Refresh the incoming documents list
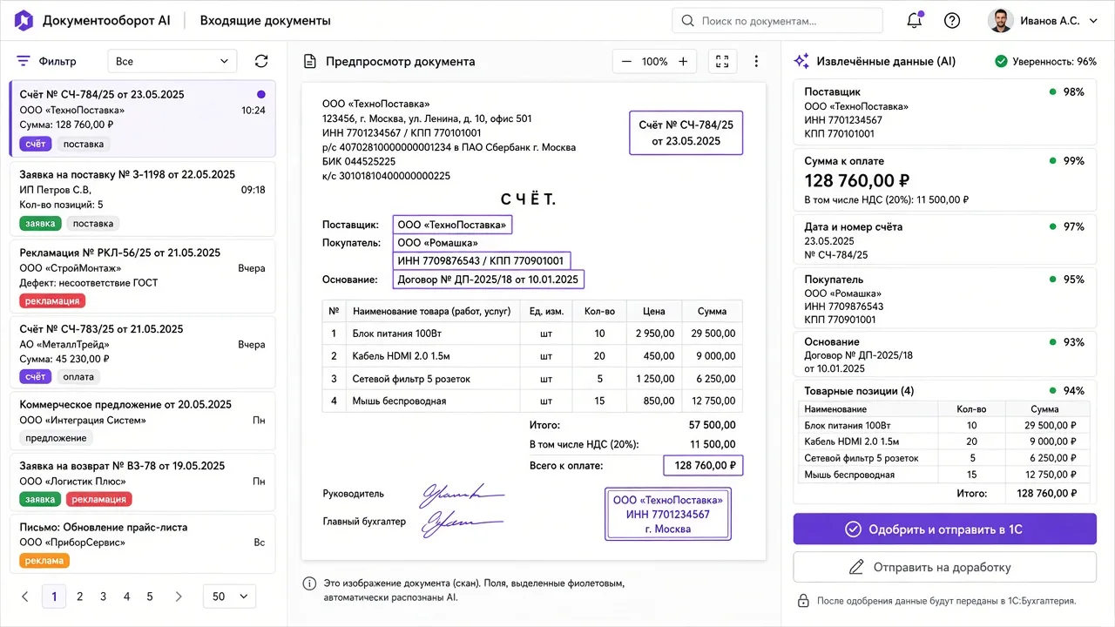Viewport: 1115px width, 627px height. 261,61
